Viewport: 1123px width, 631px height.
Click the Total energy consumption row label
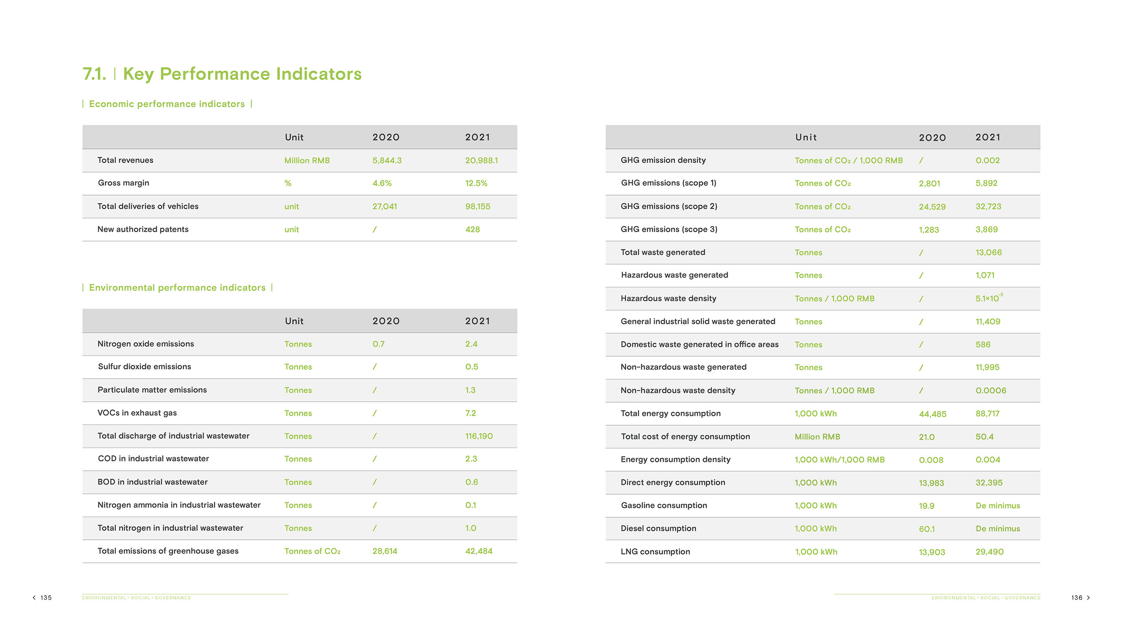point(670,414)
